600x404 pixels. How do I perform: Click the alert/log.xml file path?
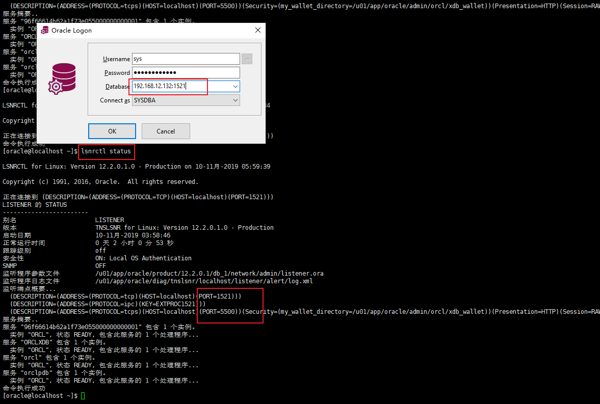[204, 281]
